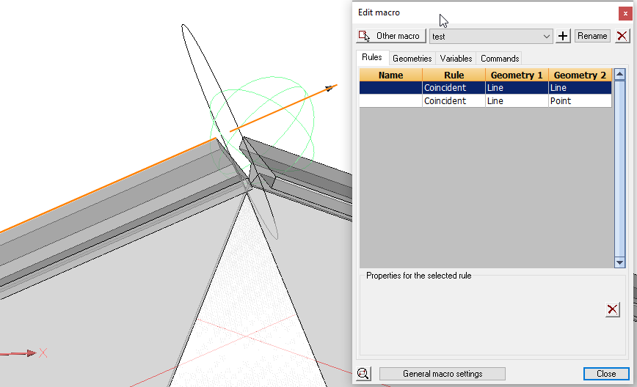637x387 pixels.
Task: Select the Coincident Line-Point rule row
Action: (484, 101)
